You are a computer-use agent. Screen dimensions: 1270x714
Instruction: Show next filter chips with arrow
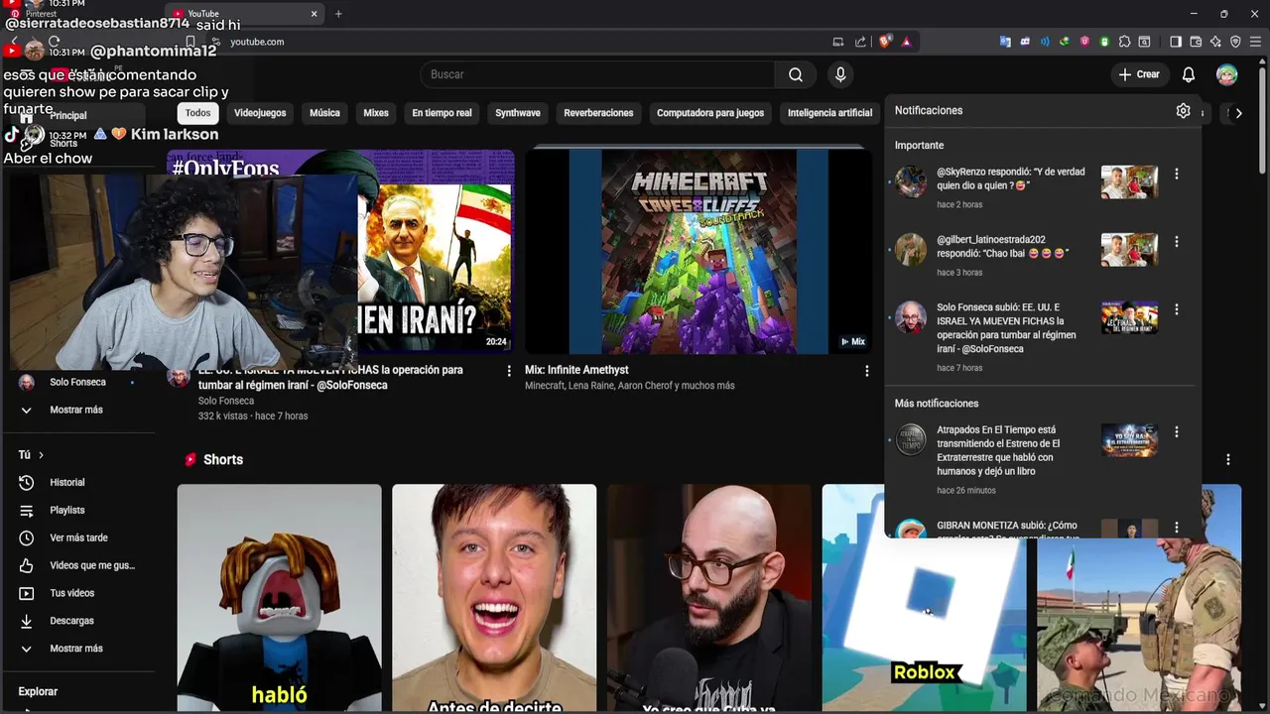[x=1238, y=113]
